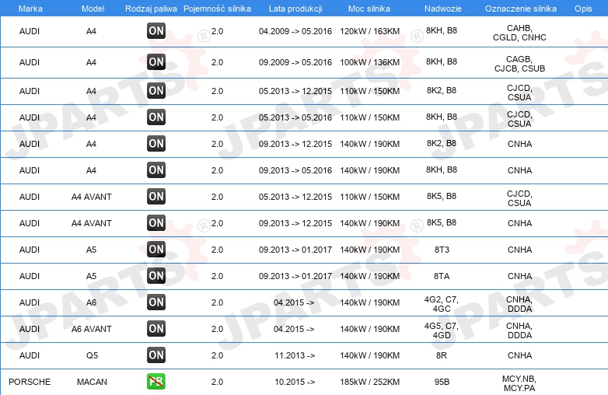Click the AUDI brand cell in Q5 row
608x395 pixels.
[x=30, y=355]
